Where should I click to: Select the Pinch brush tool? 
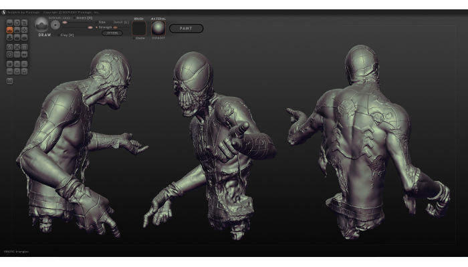(x=17, y=37)
